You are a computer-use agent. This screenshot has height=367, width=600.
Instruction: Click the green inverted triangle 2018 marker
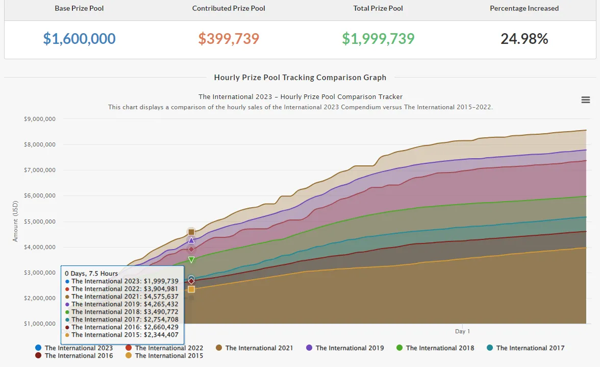pyautogui.click(x=191, y=260)
